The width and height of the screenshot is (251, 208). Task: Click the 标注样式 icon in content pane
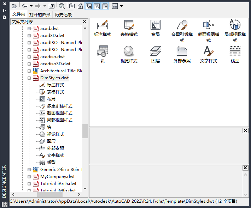click(x=103, y=25)
